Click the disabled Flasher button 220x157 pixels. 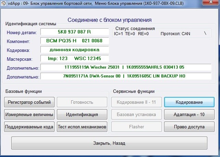point(136,127)
